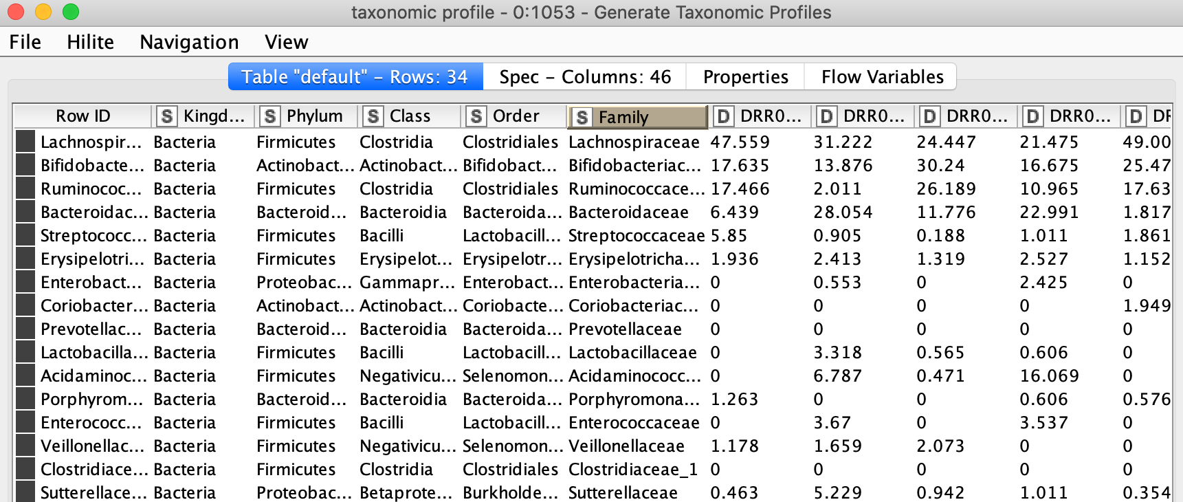Switch to Flow Variables tab
This screenshot has height=502, width=1183.
point(882,76)
